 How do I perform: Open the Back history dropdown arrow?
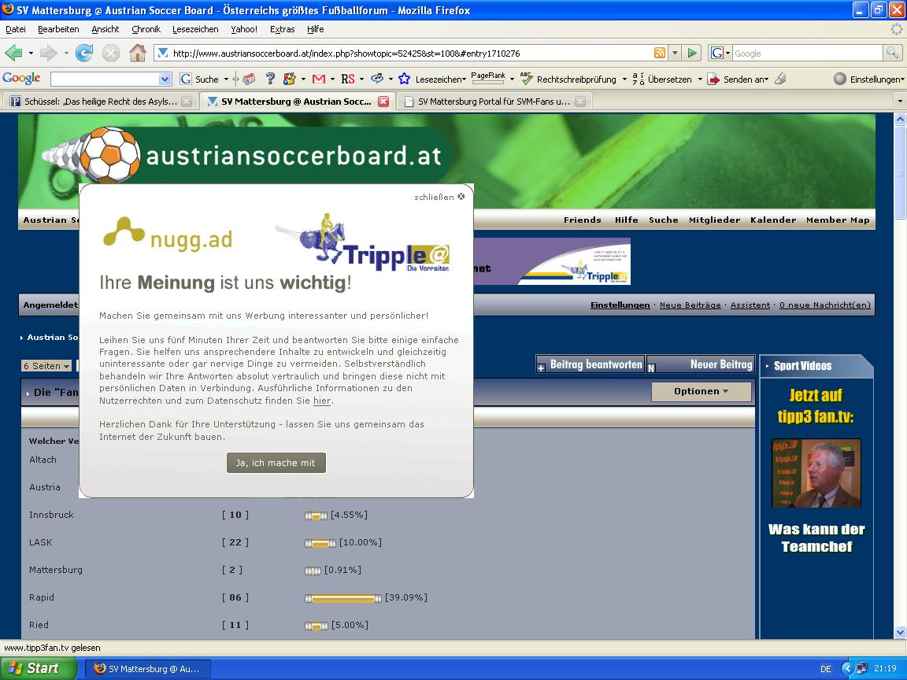[31, 54]
